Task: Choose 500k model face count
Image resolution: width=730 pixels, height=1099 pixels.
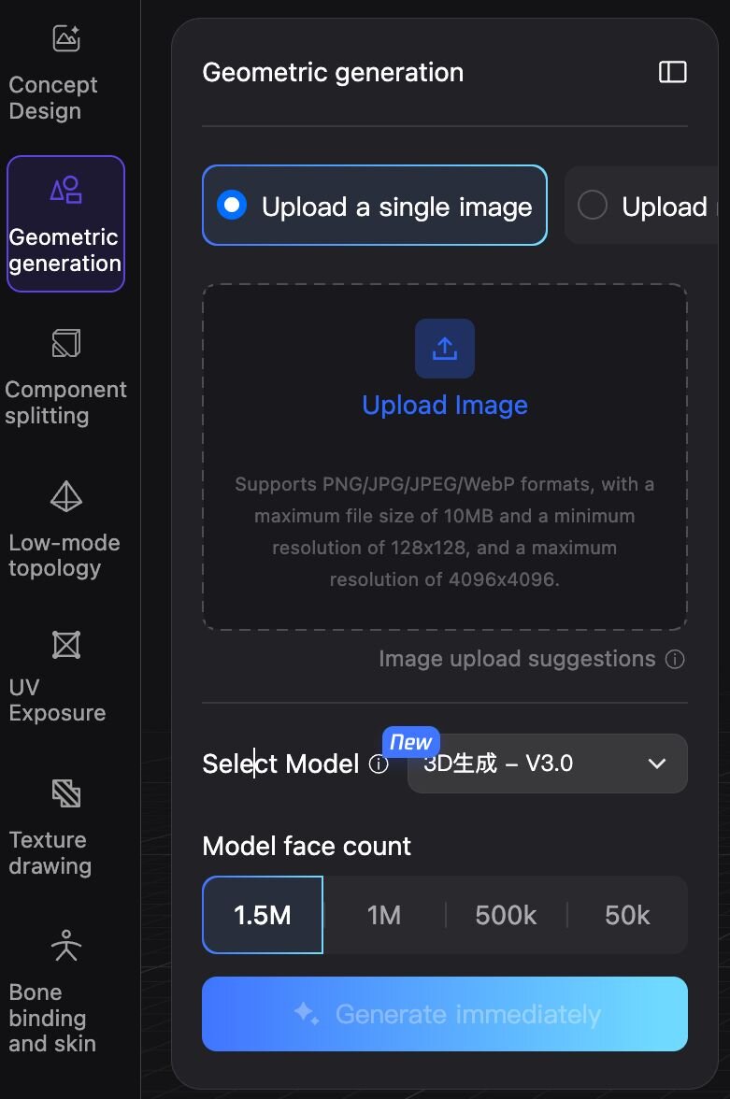Action: click(506, 915)
